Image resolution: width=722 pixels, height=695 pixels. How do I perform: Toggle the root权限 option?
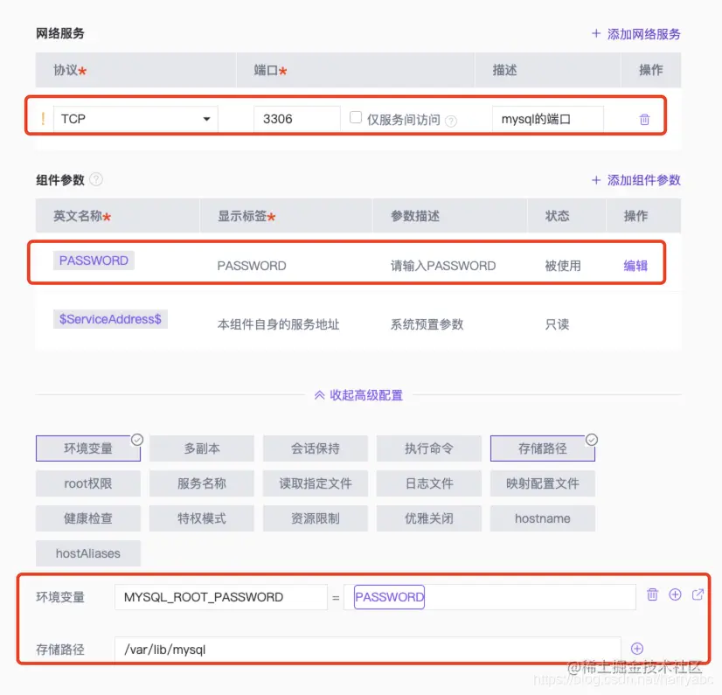tap(87, 483)
